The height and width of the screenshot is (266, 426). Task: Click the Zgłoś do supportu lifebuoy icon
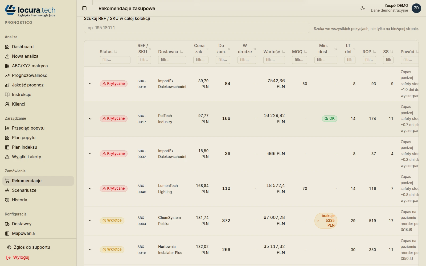coord(9,247)
